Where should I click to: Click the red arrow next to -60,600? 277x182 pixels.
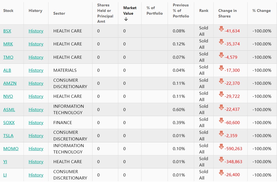[x=221, y=121]
